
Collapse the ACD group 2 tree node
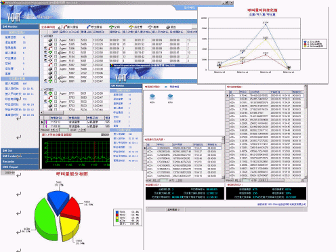click(x=42, y=89)
